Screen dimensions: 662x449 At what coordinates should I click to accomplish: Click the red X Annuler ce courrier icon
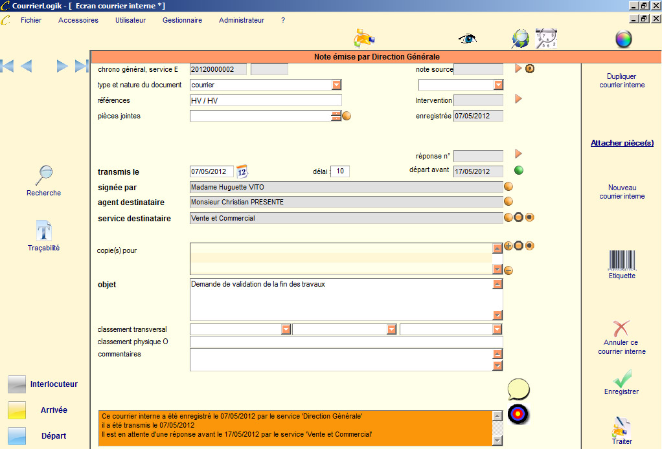point(621,328)
